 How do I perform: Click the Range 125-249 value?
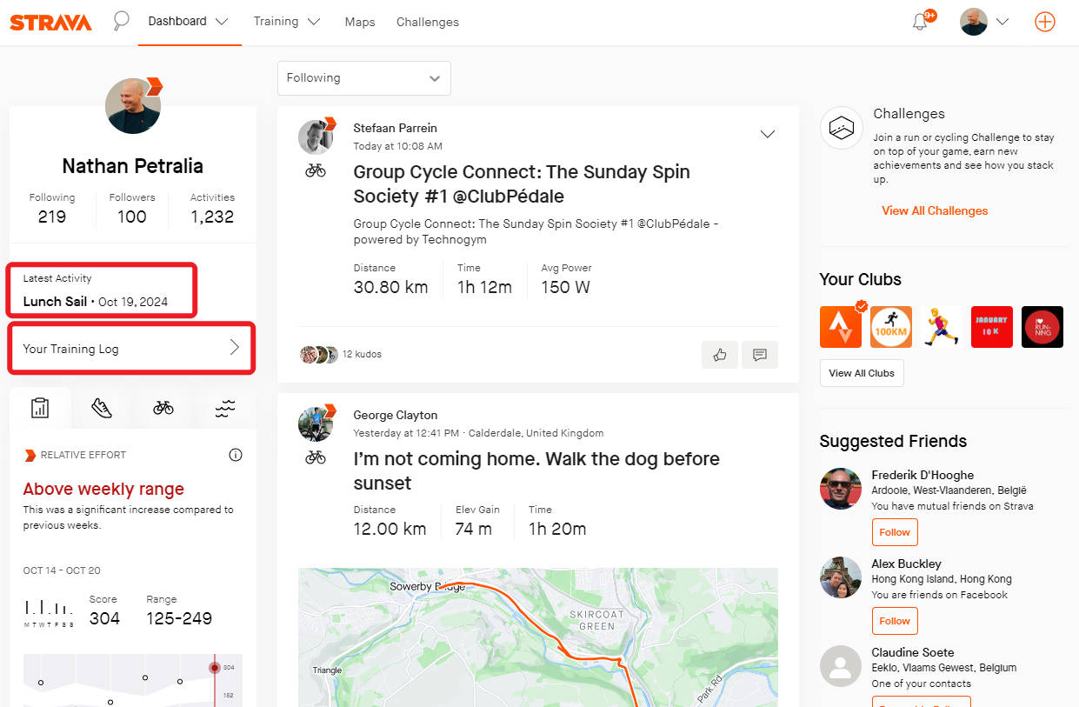[x=177, y=618]
